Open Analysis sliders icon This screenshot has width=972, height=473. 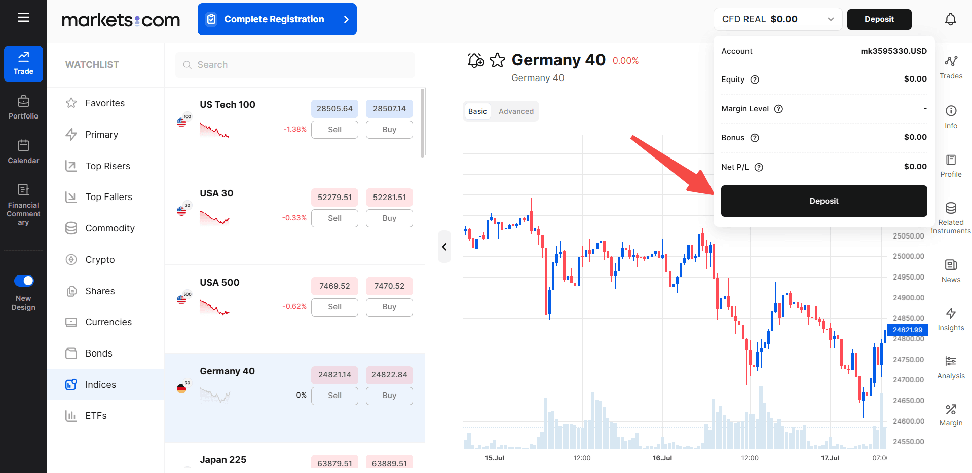click(x=951, y=361)
